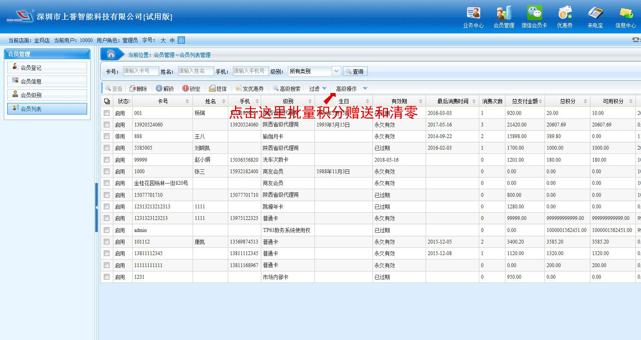
Task: Click the 删除 delete toolbar button
Action: [138, 89]
